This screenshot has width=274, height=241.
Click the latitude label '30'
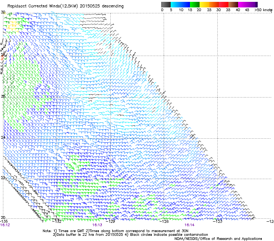click(3, 12)
